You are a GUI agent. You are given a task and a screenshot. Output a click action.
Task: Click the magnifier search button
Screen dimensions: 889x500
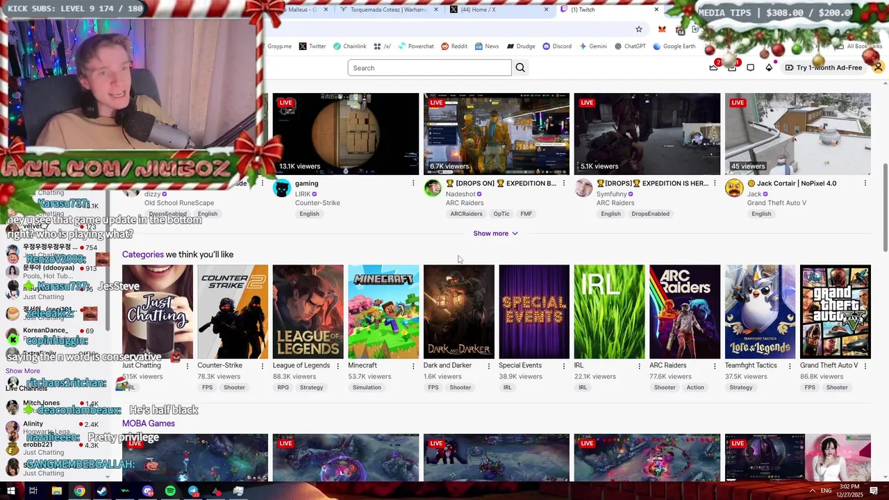point(520,67)
